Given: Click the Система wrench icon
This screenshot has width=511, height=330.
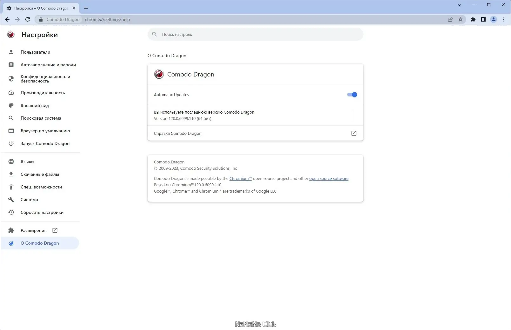Looking at the screenshot, I should [11, 200].
